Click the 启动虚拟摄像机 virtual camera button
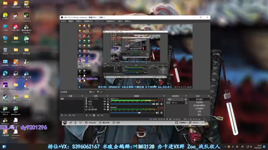The image size is (268, 150). [x=199, y=105]
